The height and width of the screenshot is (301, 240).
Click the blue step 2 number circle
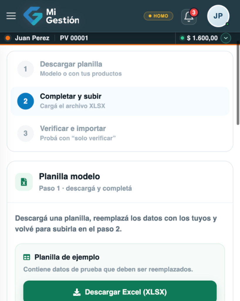(26, 101)
